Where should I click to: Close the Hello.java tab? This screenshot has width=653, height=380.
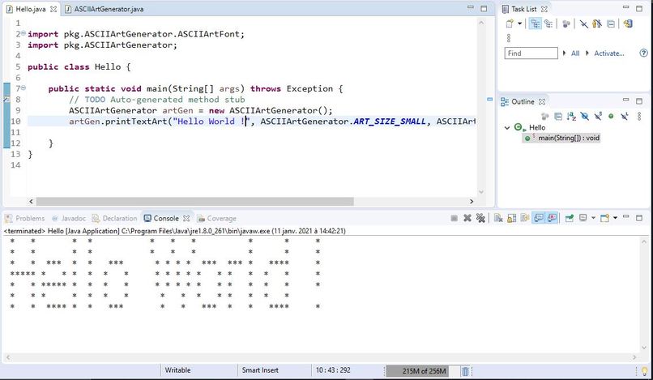click(53, 9)
